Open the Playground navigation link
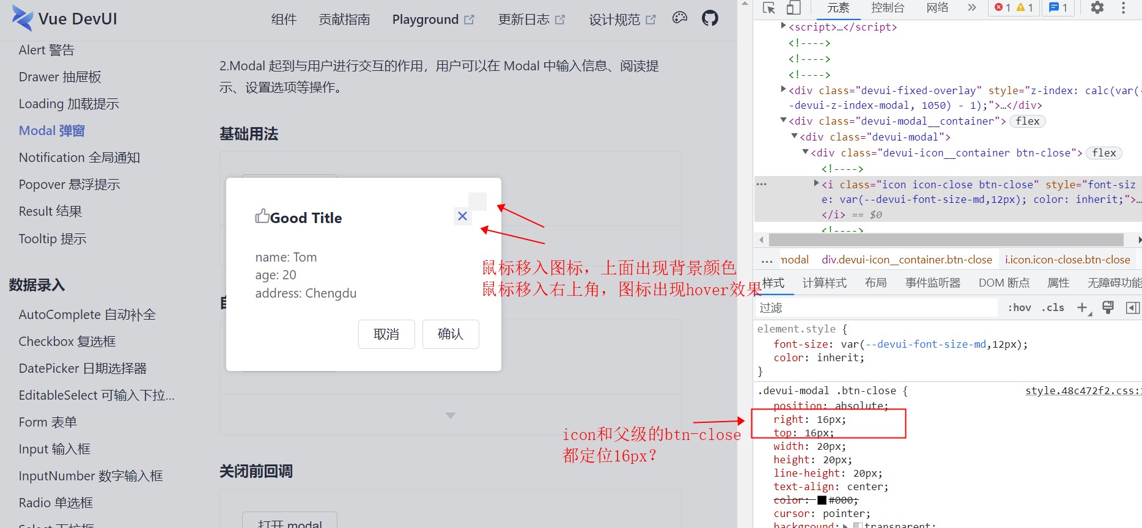This screenshot has width=1142, height=528. [x=433, y=20]
